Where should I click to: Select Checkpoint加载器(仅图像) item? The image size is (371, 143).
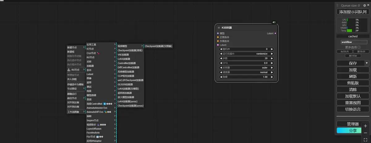tap(158, 46)
